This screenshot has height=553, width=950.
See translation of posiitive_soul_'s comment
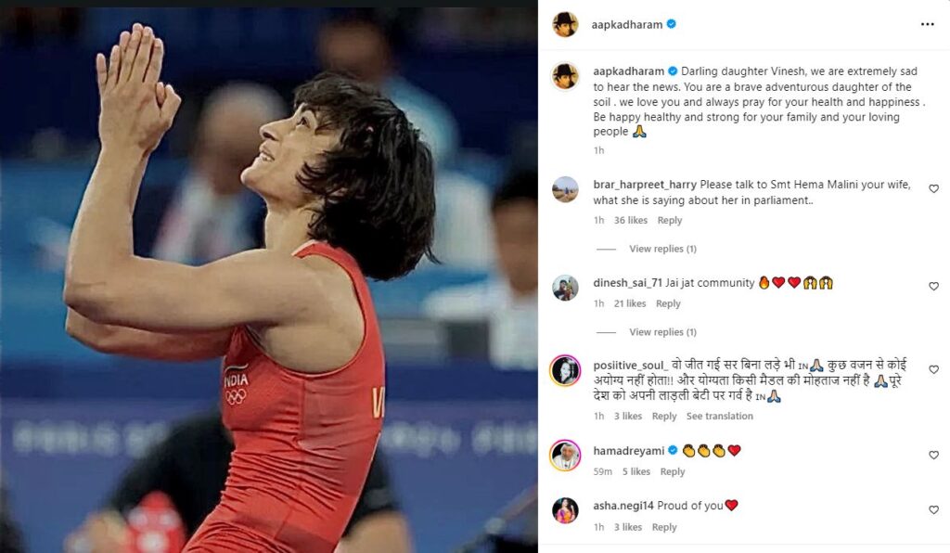(x=720, y=416)
